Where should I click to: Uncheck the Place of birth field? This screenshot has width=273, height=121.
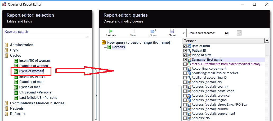pos(185,55)
